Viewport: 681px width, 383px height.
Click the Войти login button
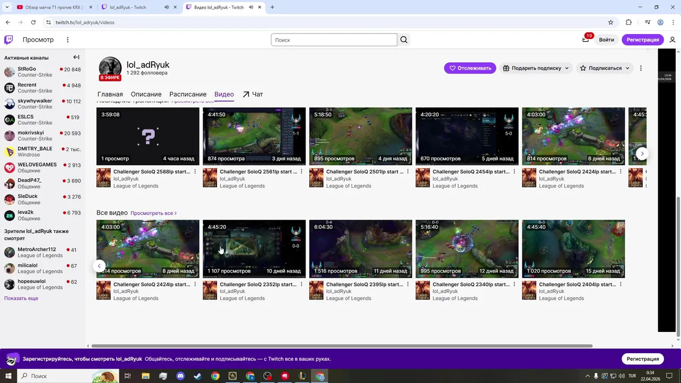point(607,40)
